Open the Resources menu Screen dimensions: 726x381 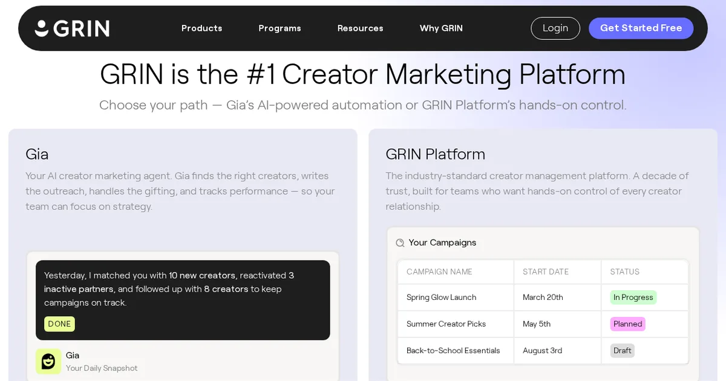360,28
